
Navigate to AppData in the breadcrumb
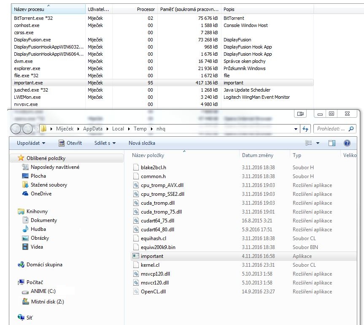point(93,129)
